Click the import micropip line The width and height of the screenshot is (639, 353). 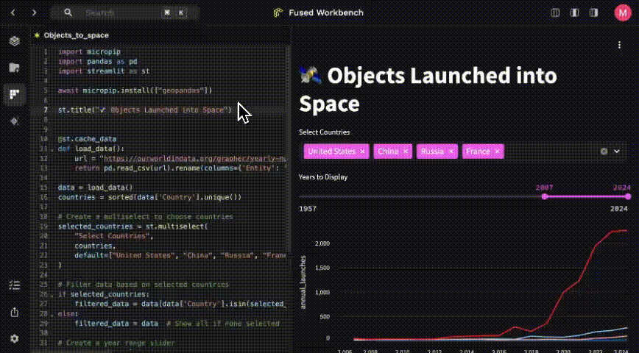(89, 51)
